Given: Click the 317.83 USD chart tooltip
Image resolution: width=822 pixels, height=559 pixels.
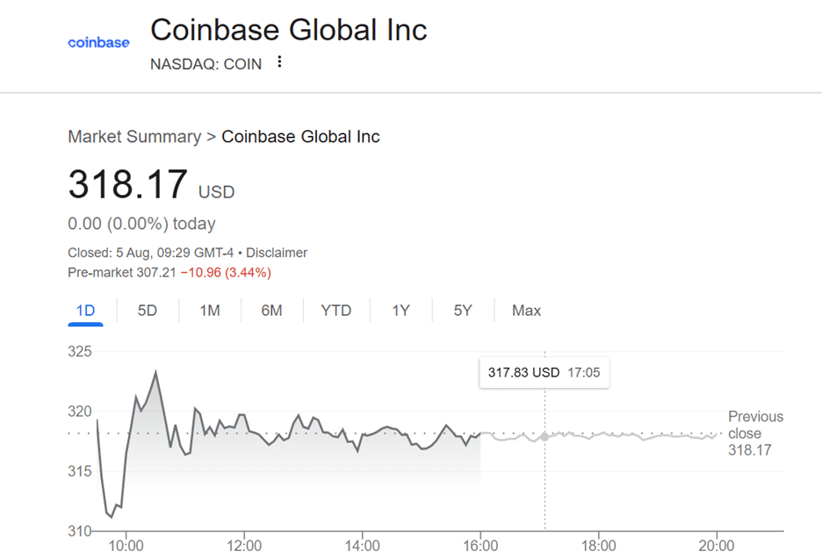Looking at the screenshot, I should [x=544, y=372].
